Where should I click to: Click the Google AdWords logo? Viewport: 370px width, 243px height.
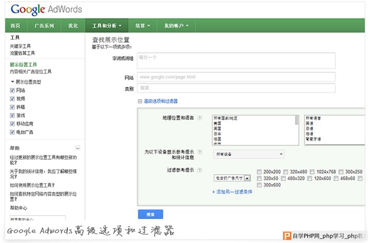click(46, 9)
